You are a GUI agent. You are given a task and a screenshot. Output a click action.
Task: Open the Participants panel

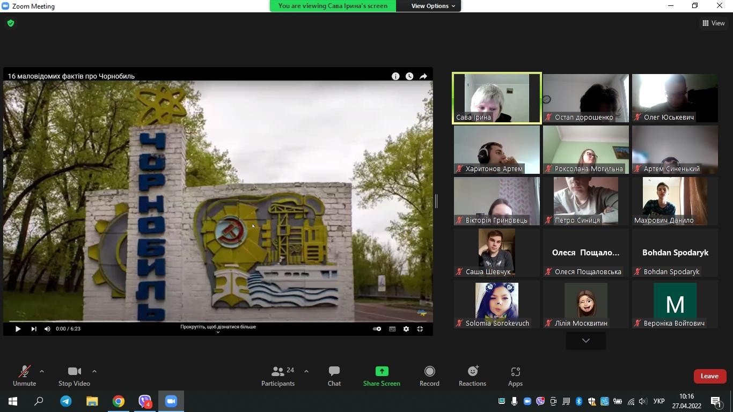pos(278,376)
